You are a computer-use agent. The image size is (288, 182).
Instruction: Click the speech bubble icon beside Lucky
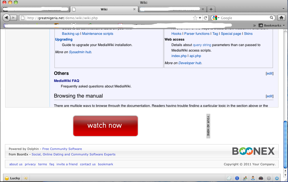point(26,178)
